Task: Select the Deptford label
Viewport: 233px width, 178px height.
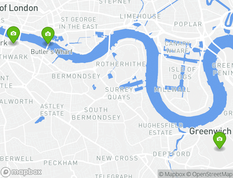Action: click(x=172, y=154)
